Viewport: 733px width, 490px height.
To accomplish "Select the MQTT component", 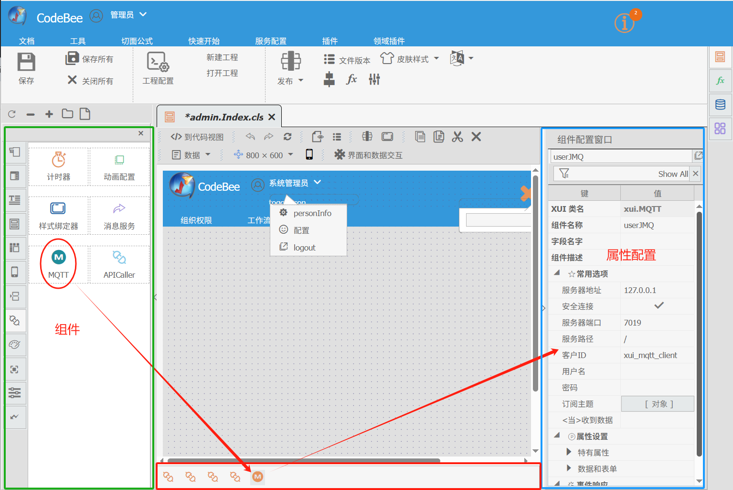I will [x=58, y=264].
